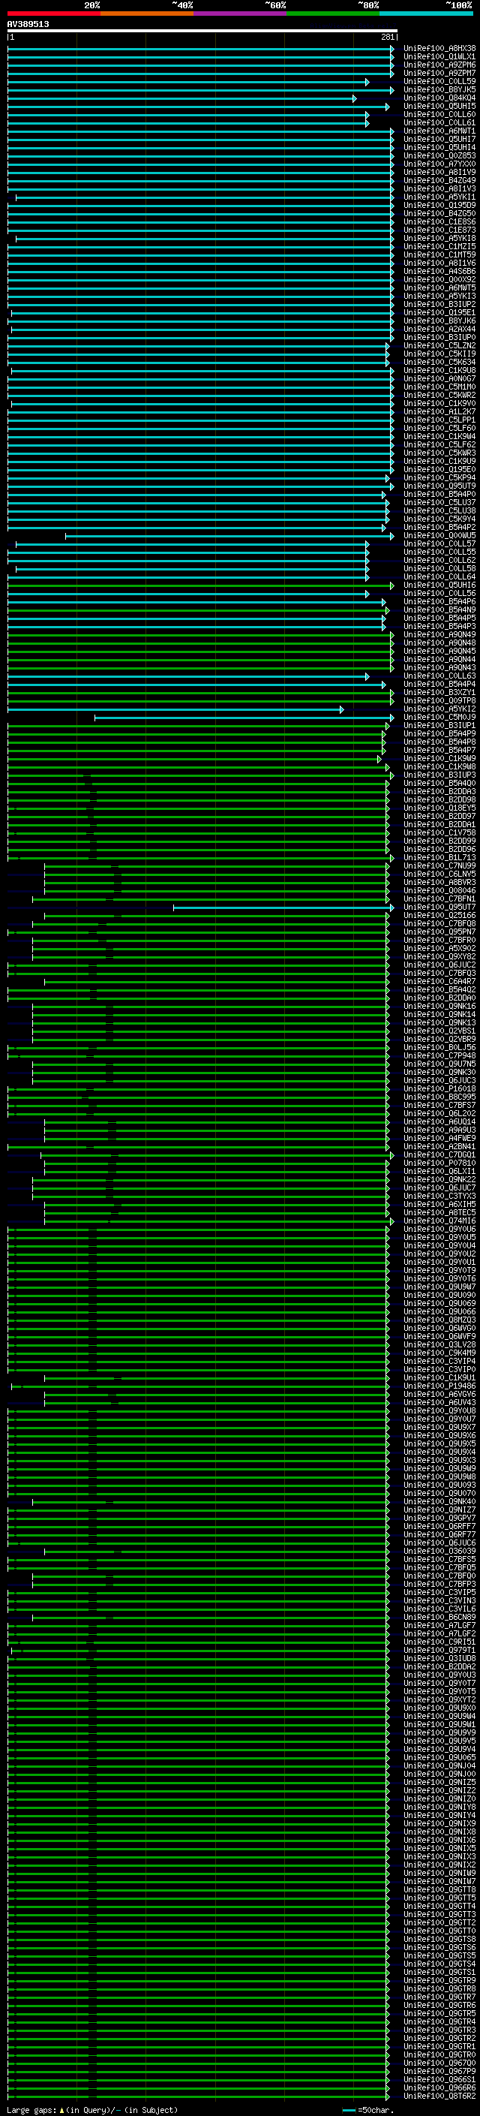The width and height of the screenshot is (480, 2116).
Task: Click the cyan ~100% legend segment
Action: [x=427, y=14]
